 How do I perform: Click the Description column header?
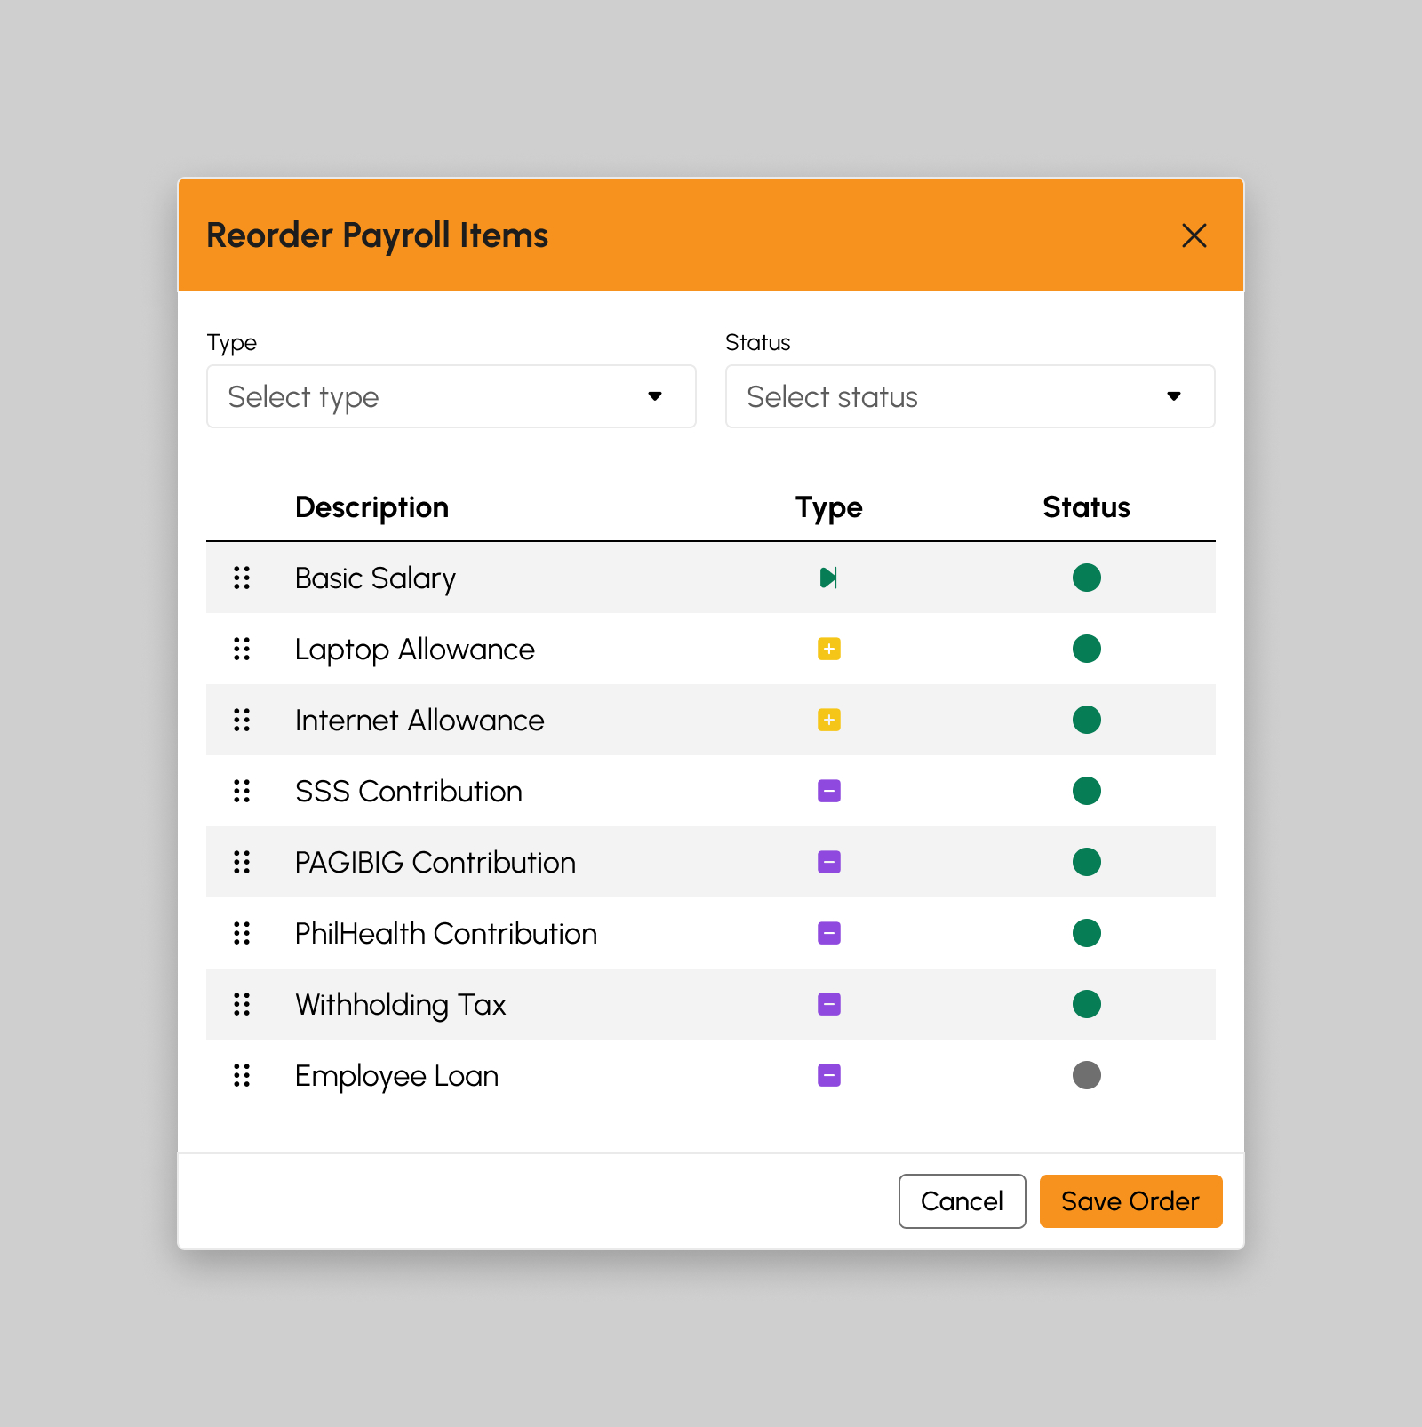coord(371,507)
